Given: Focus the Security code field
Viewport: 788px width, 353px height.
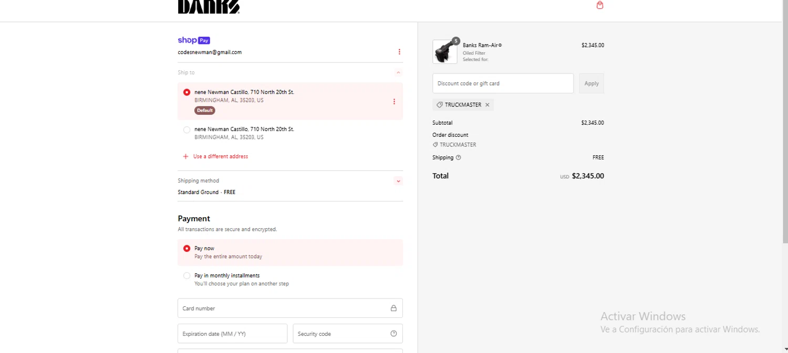Looking at the screenshot, I should (348, 334).
